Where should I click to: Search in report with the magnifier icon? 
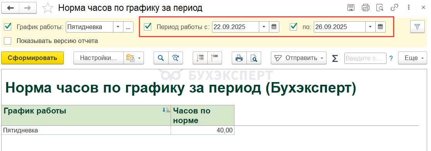[x=161, y=58]
